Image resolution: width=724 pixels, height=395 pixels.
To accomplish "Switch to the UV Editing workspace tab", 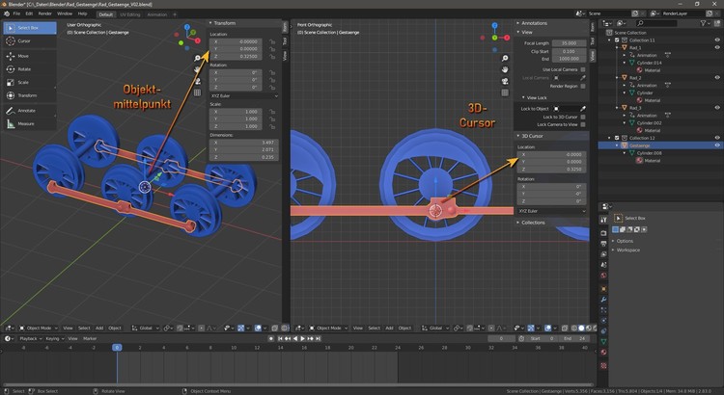I will 129,14.
